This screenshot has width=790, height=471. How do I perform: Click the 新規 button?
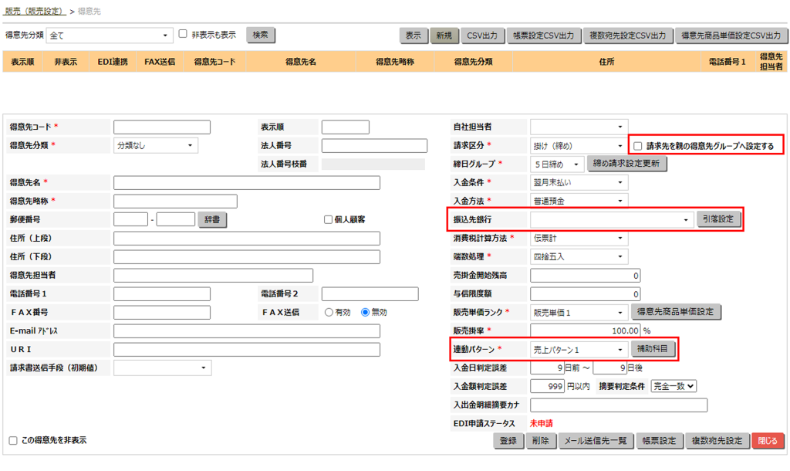point(444,36)
